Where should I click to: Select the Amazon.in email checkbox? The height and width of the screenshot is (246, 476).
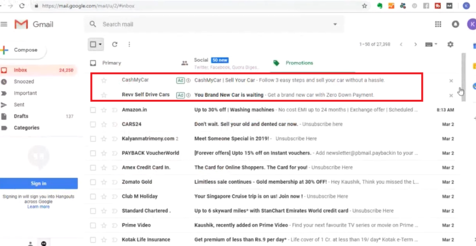93,110
